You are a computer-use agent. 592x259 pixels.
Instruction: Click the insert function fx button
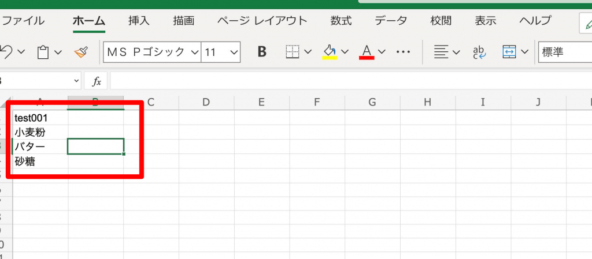(97, 81)
